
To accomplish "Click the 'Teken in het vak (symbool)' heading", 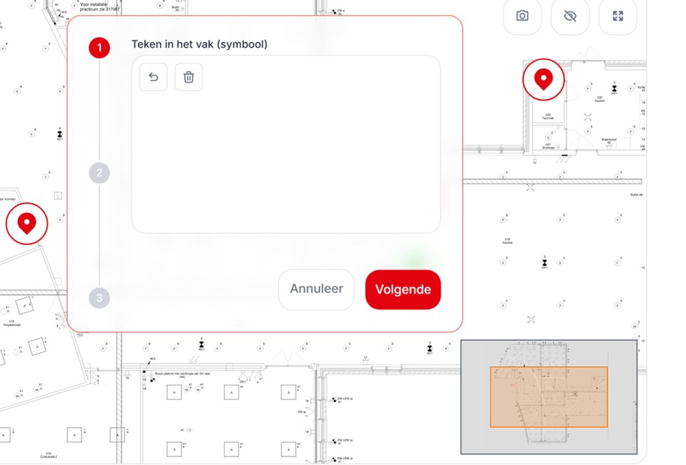I will pos(199,44).
